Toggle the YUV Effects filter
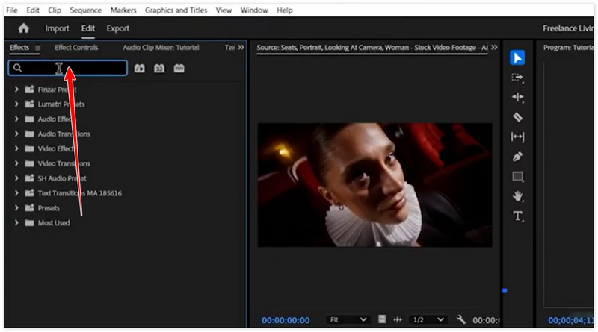598x332 pixels. click(x=179, y=68)
